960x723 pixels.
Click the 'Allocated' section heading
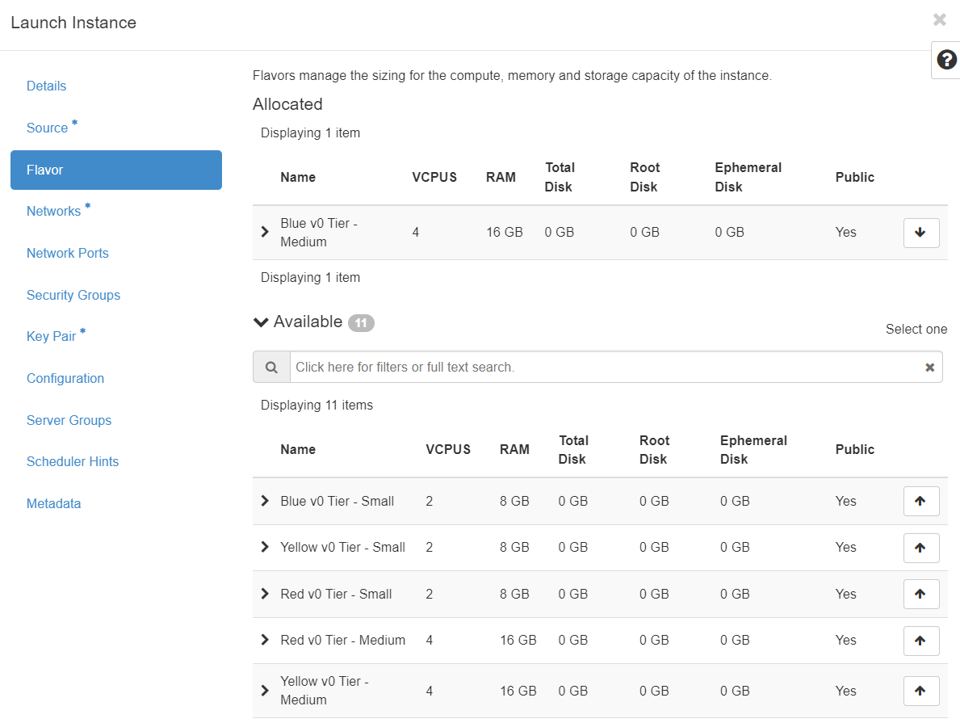pos(287,104)
